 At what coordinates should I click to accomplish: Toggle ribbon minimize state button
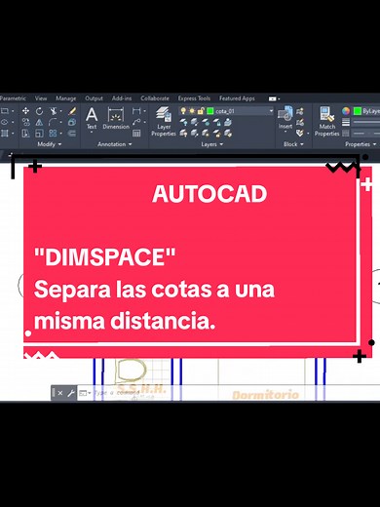[273, 98]
